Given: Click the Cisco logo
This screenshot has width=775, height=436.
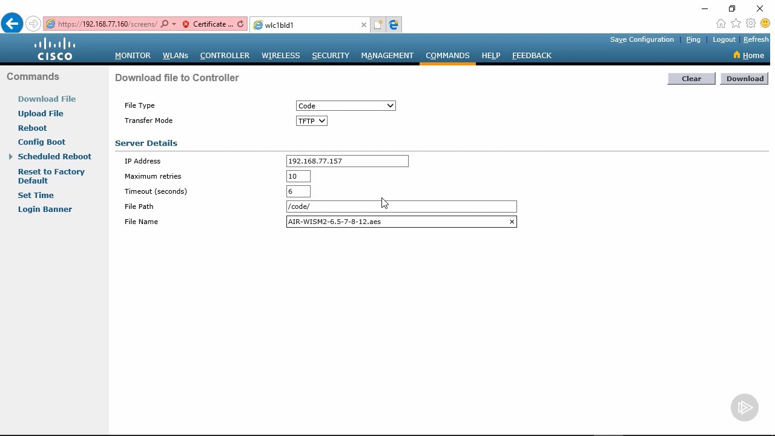Looking at the screenshot, I should point(54,49).
